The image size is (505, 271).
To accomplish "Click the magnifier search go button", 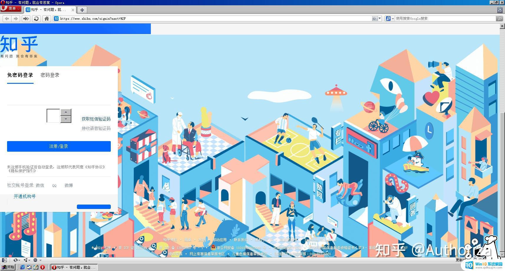I will click(x=499, y=19).
